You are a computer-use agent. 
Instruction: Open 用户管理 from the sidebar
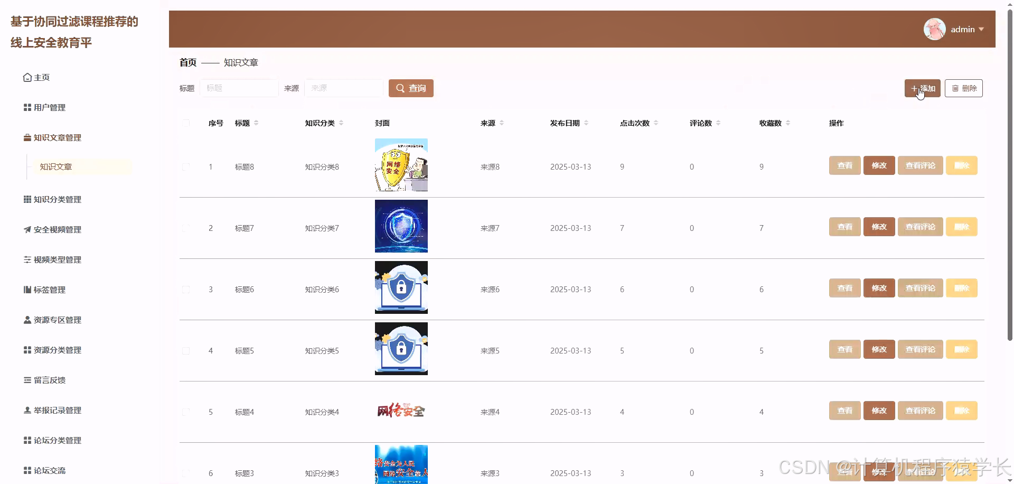(x=50, y=107)
